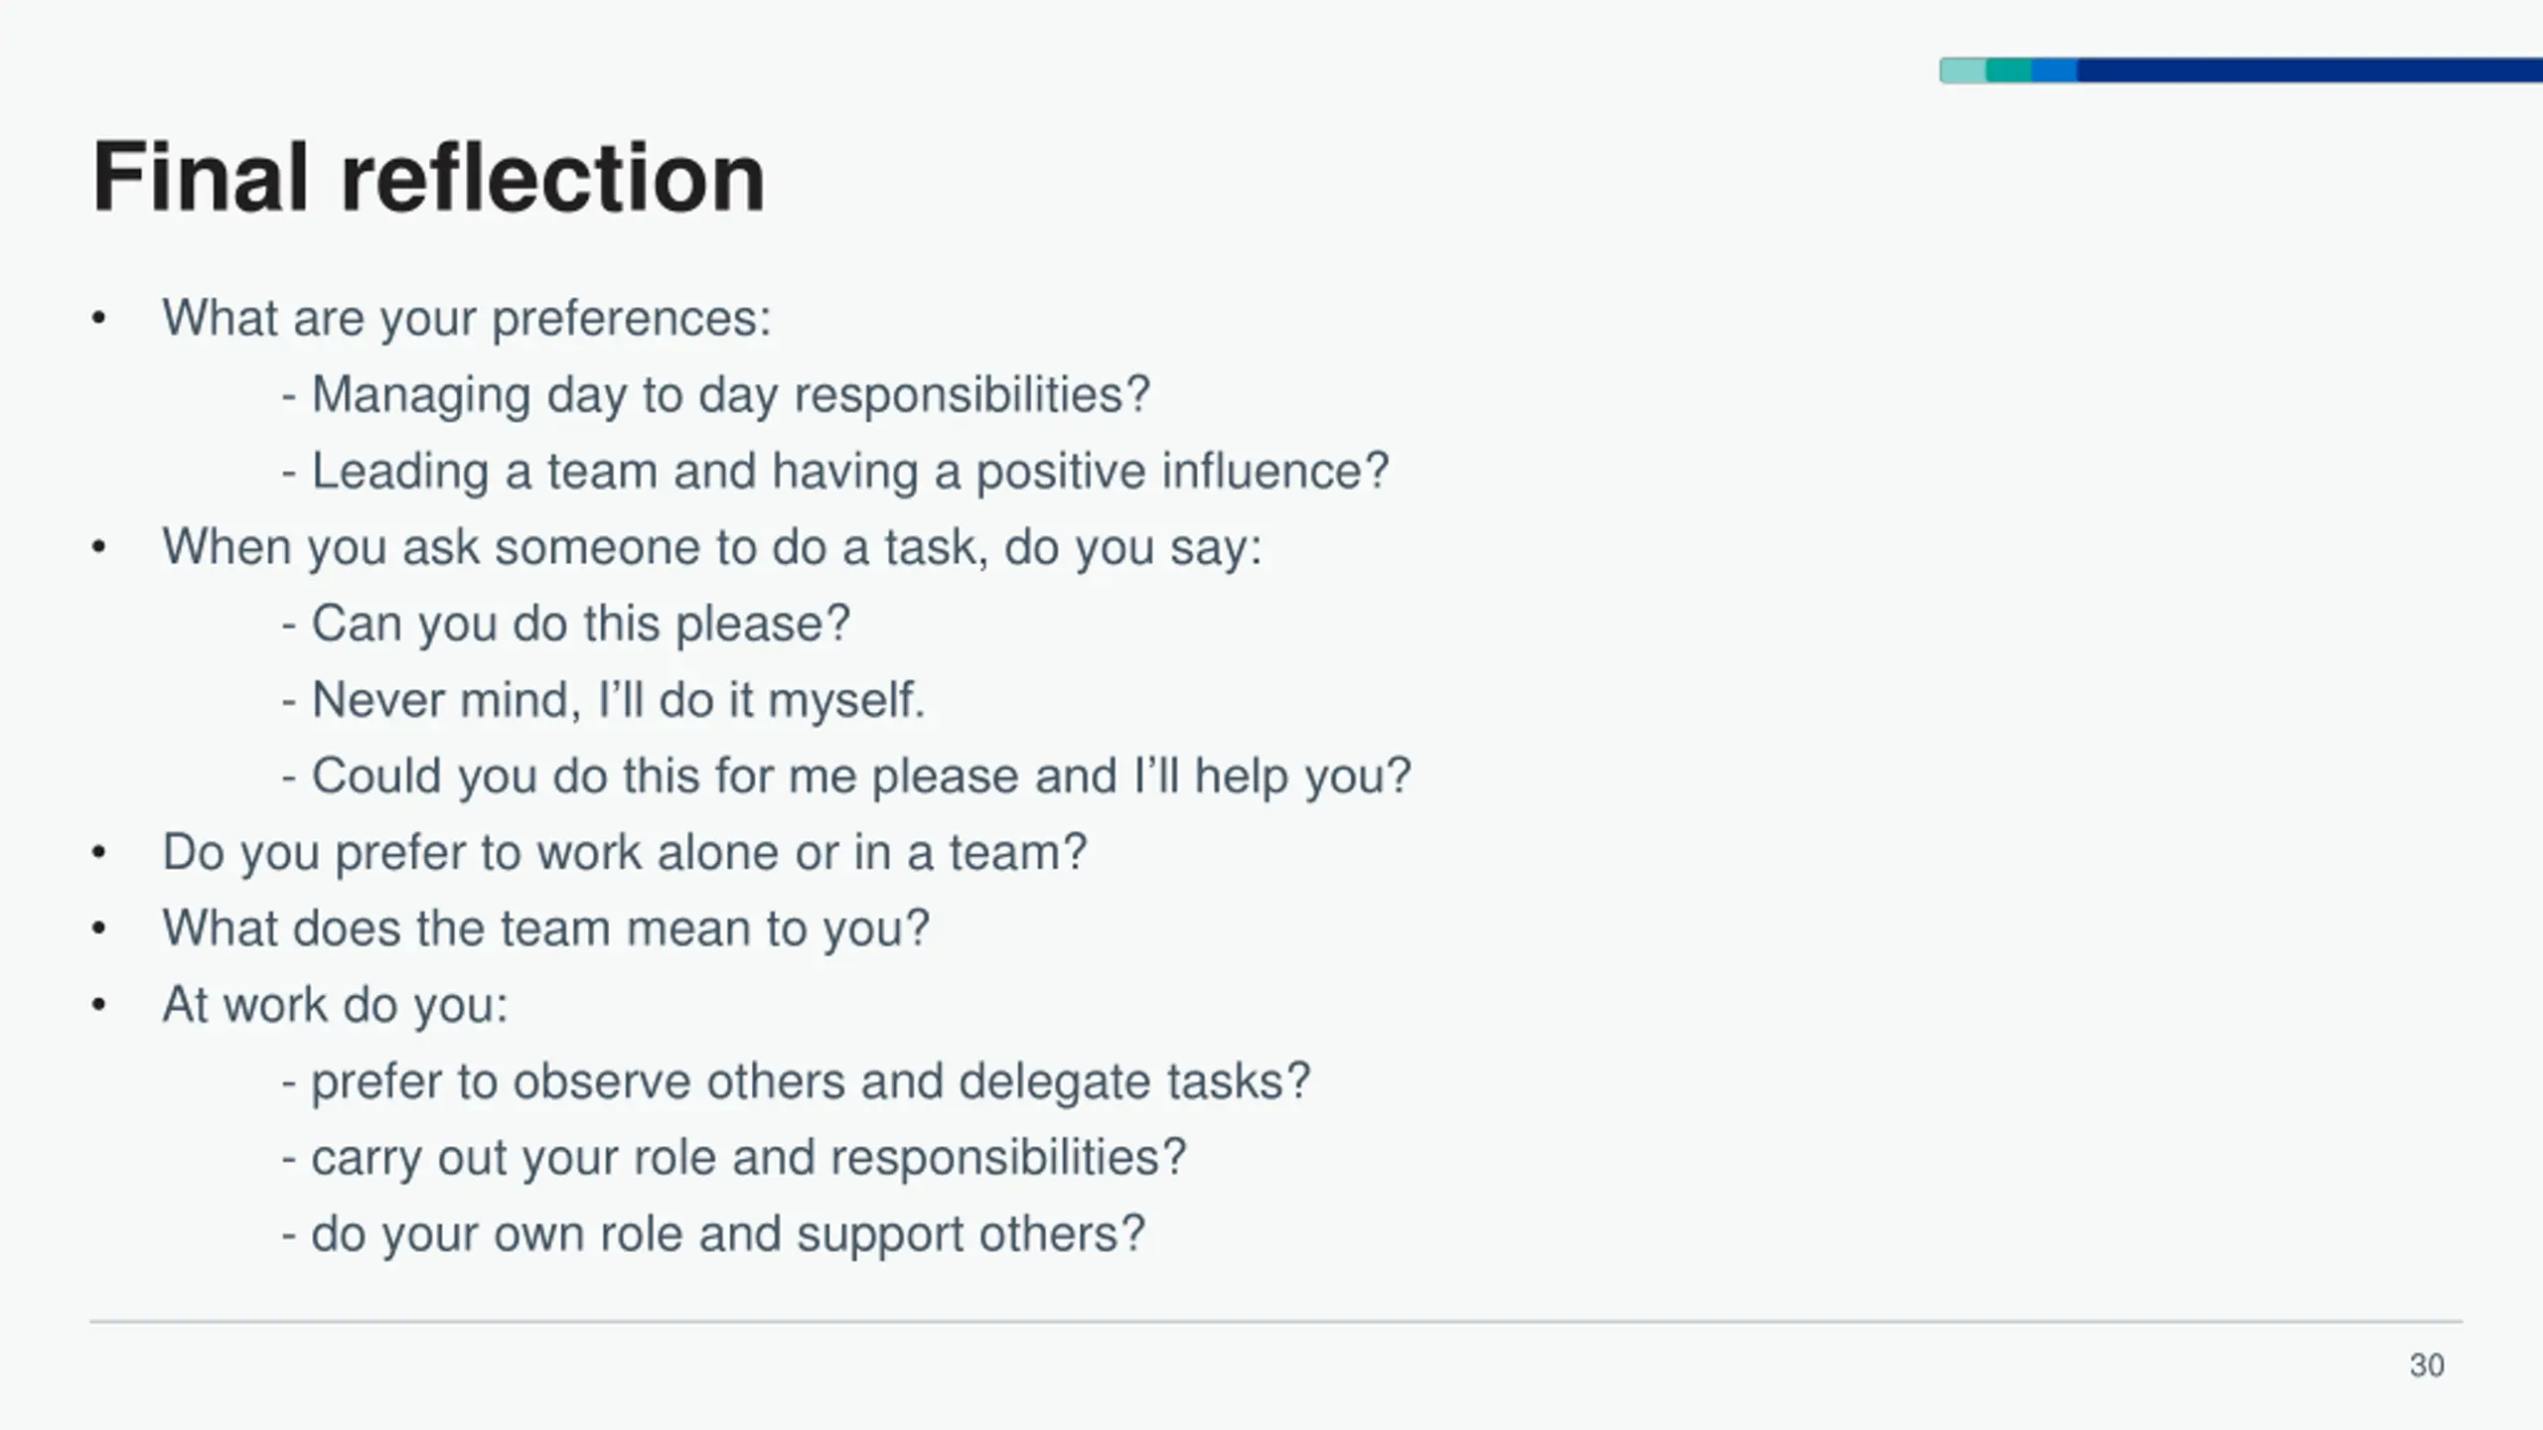The height and width of the screenshot is (1430, 2543).
Task: Click the horizontal footer divider line
Action: coord(1275,1322)
